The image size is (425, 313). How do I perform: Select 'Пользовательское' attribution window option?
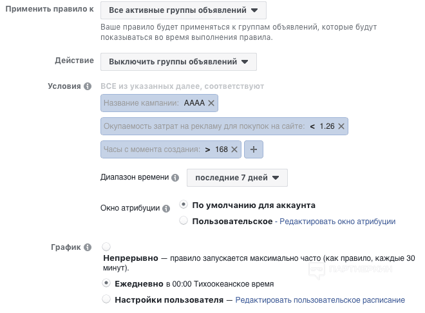[184, 221]
